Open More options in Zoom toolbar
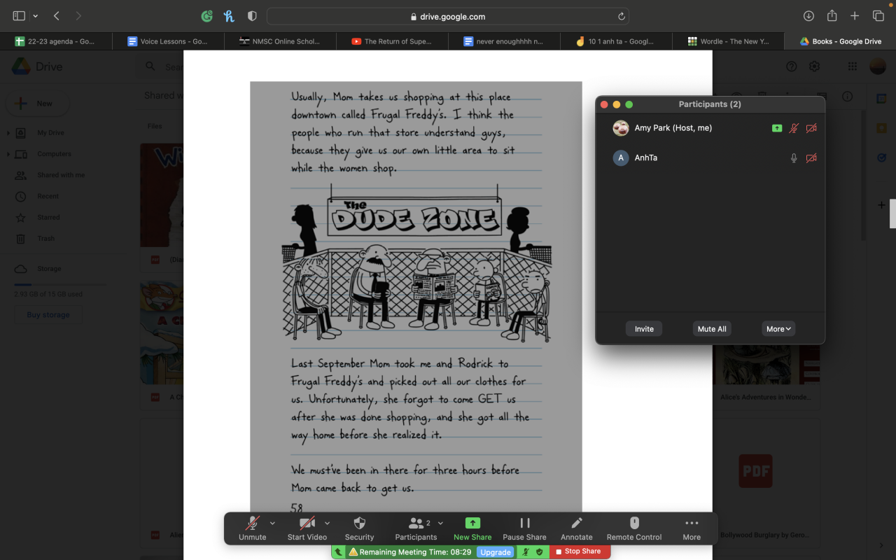 click(x=692, y=528)
